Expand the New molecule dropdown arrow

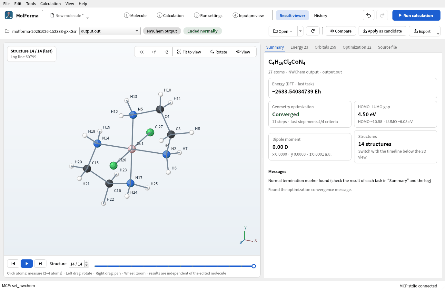click(87, 18)
